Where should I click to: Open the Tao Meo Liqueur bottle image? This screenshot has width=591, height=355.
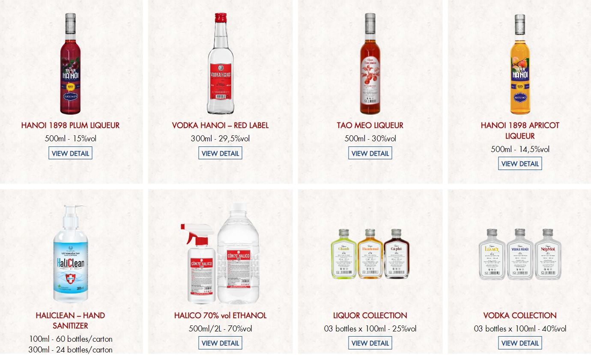370,64
